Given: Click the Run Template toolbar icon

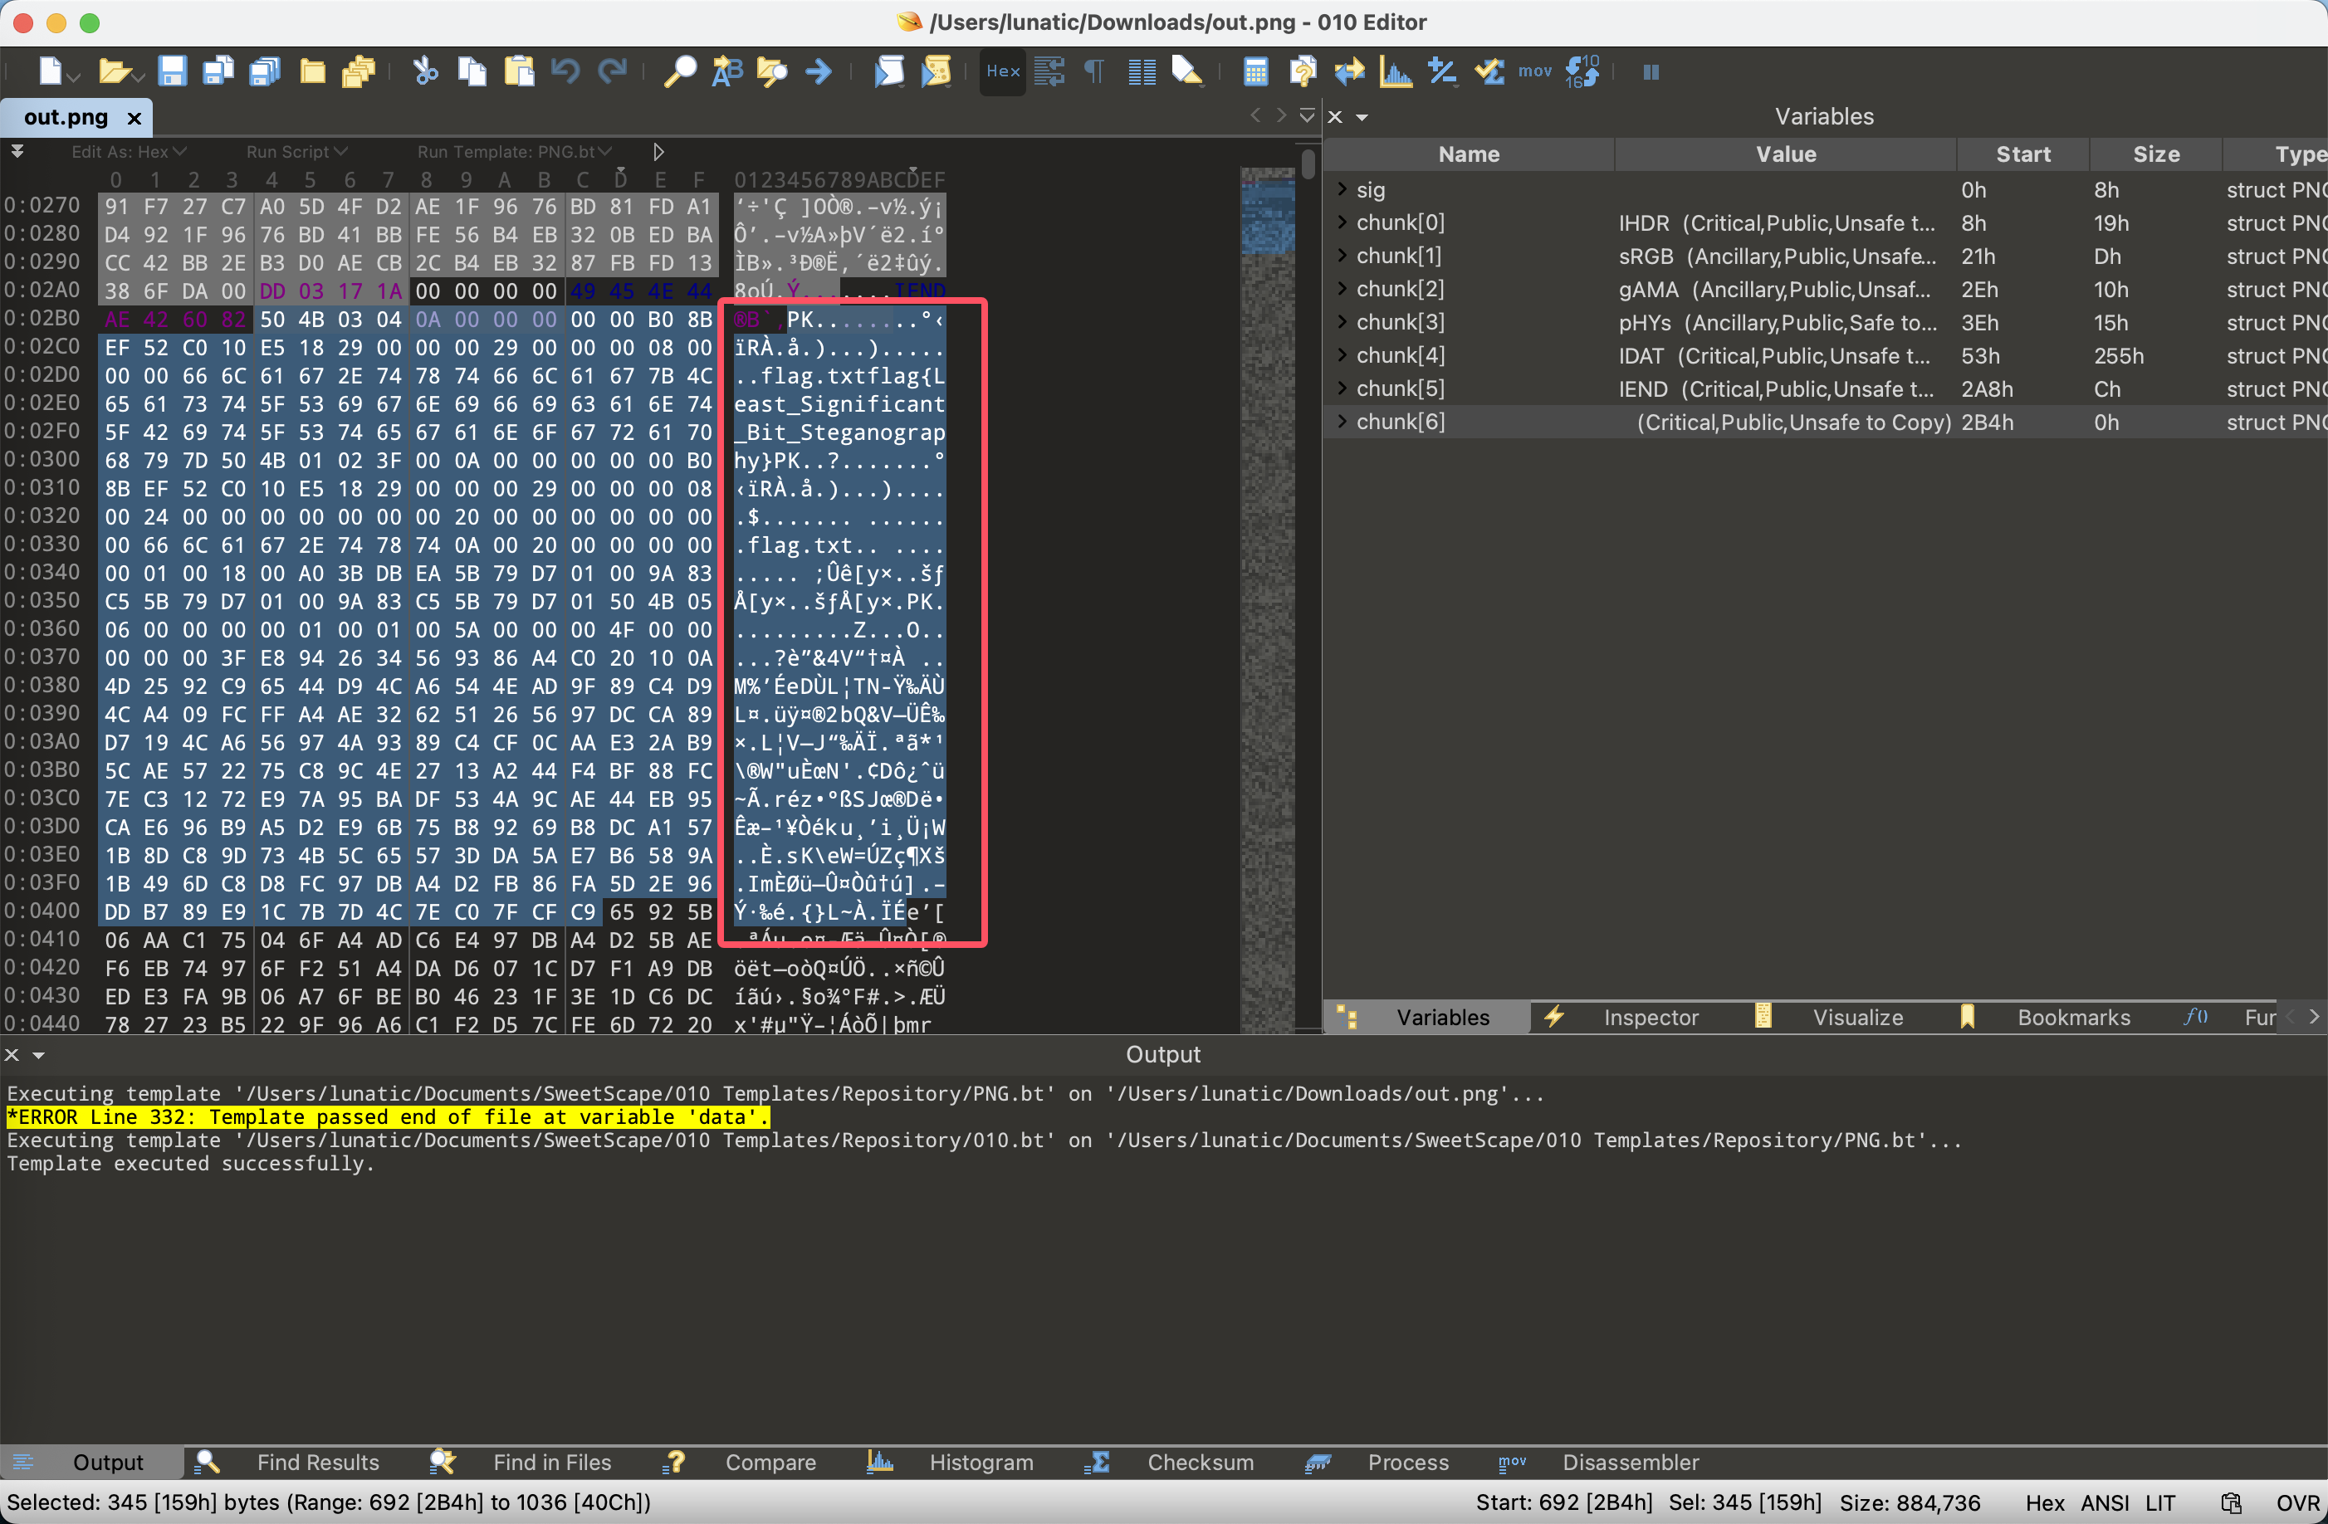Looking at the screenshot, I should coord(936,71).
